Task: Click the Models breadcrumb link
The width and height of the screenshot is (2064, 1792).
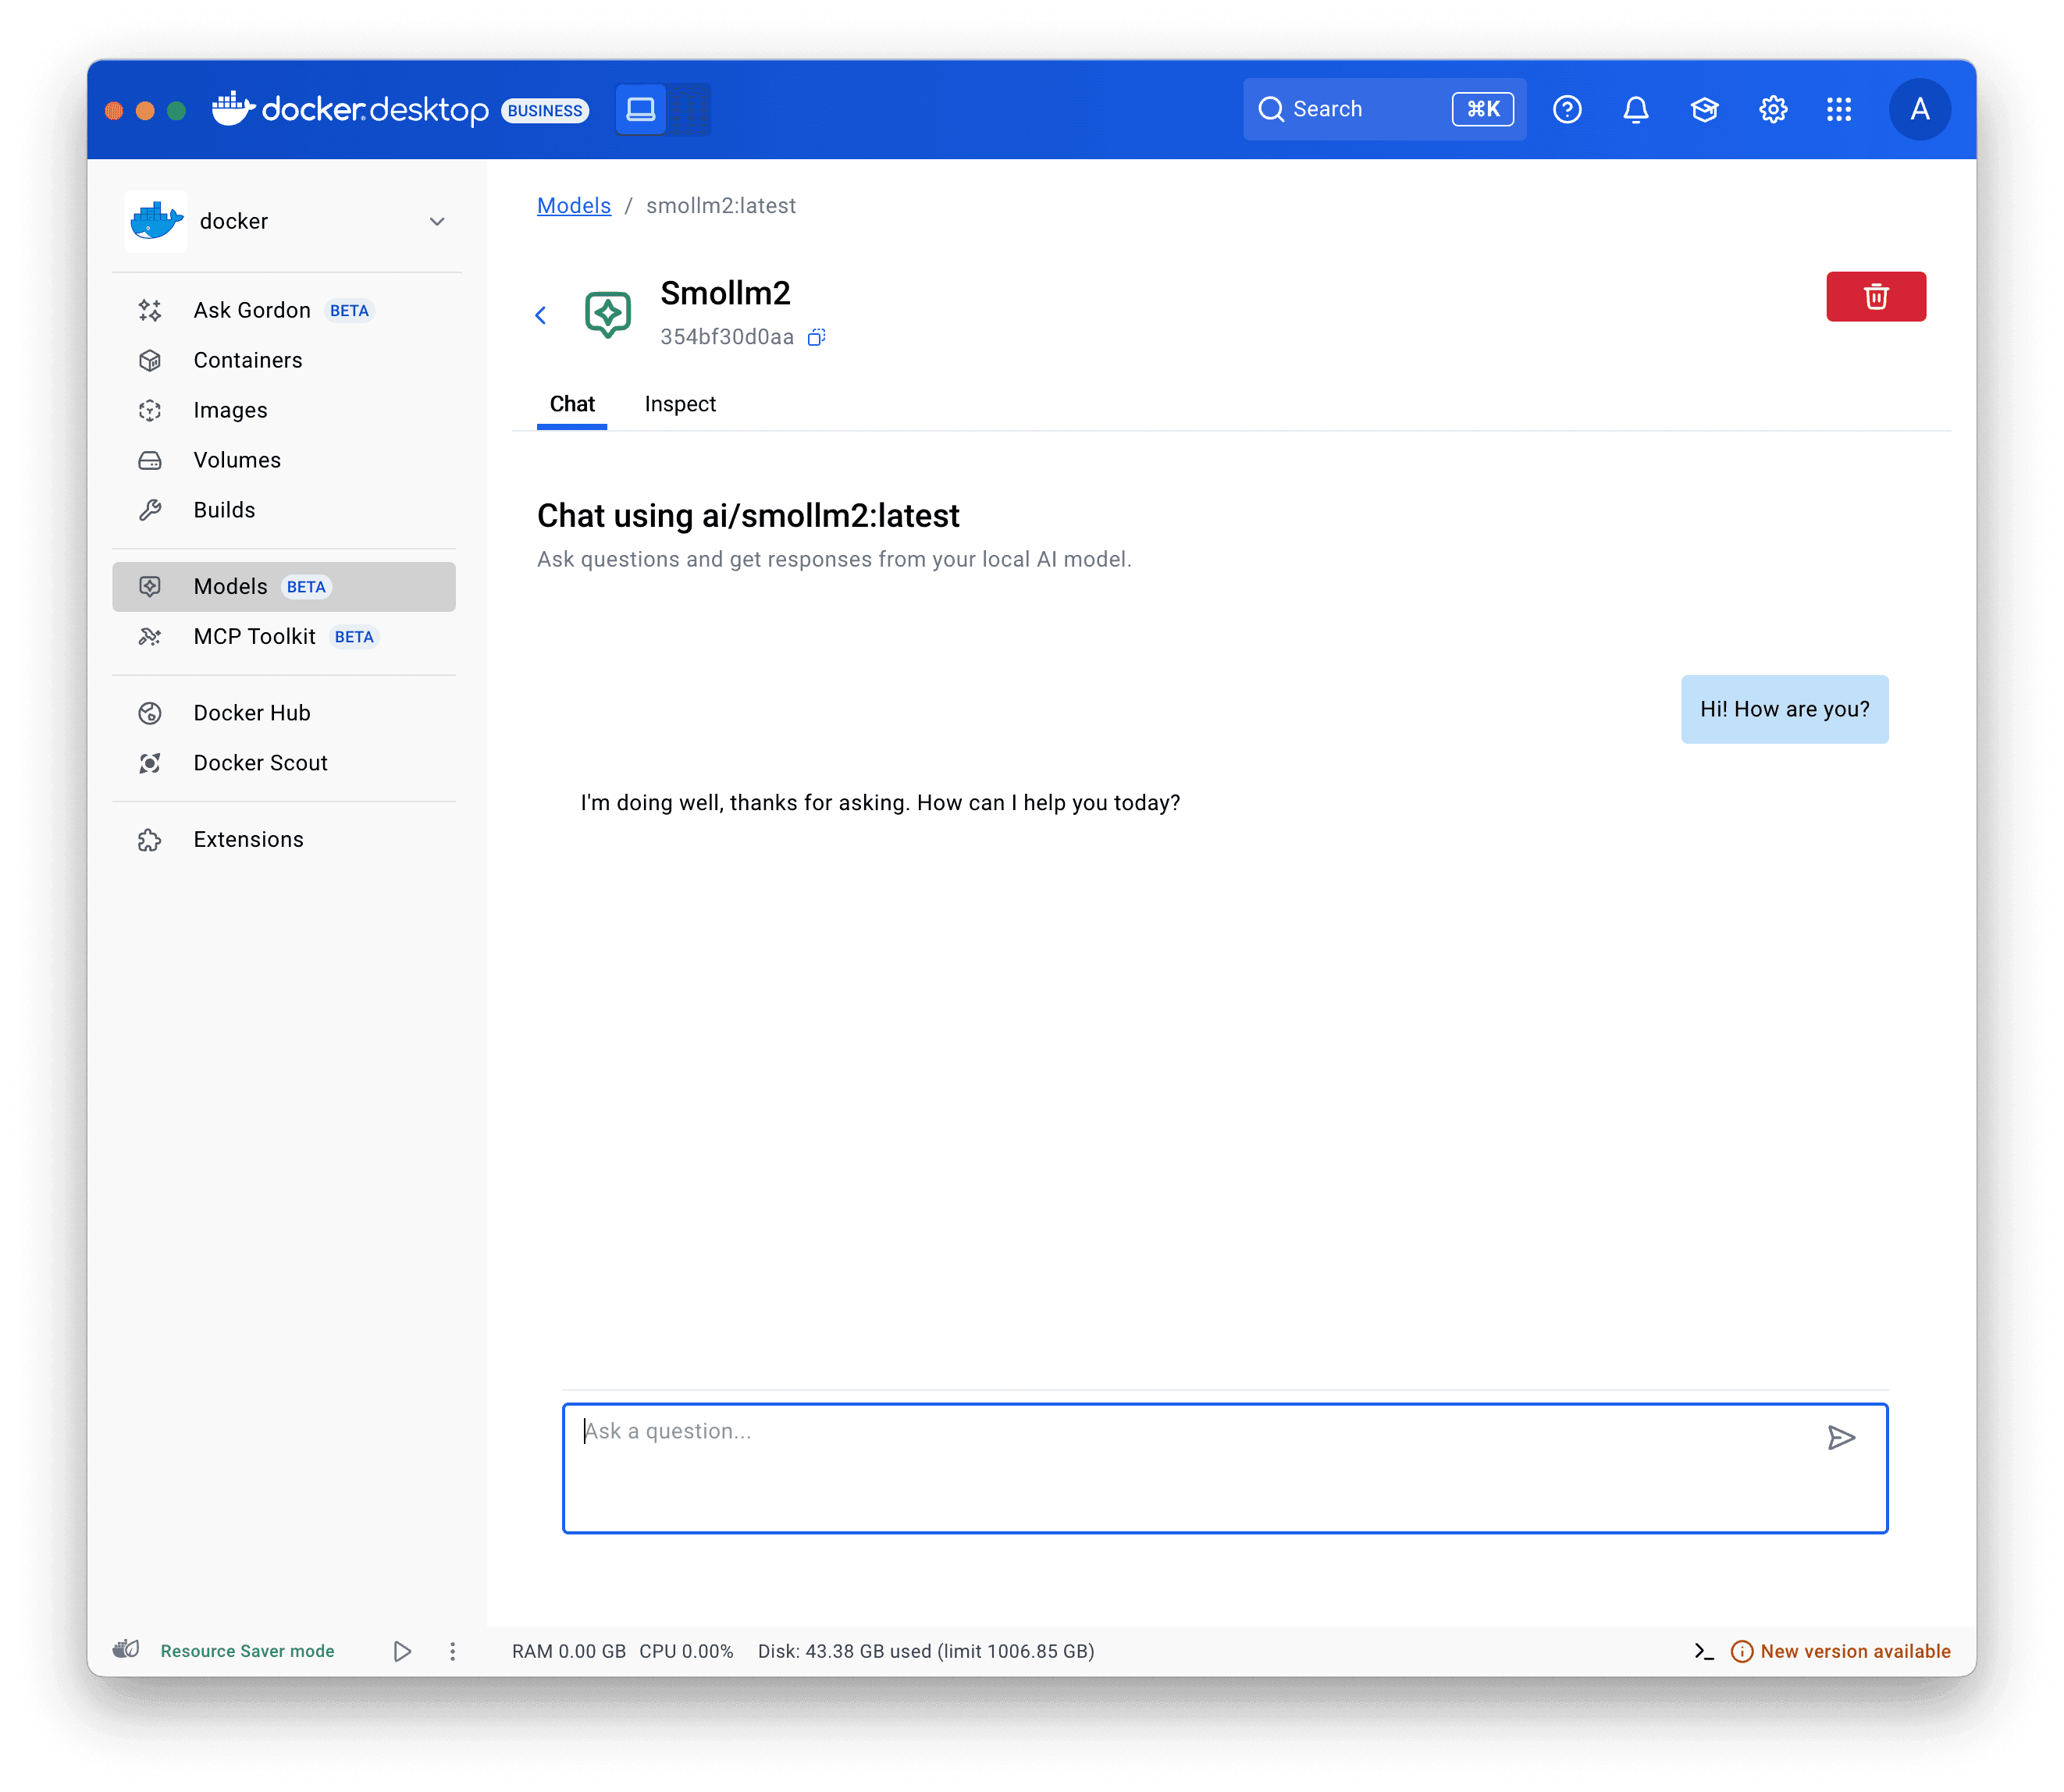Action: 573,206
